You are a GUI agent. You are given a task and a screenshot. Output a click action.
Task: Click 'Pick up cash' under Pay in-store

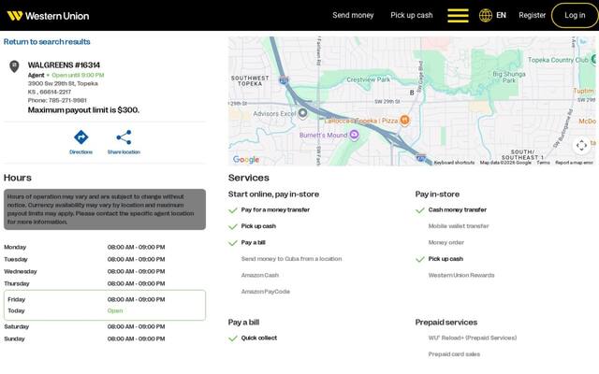pyautogui.click(x=446, y=259)
